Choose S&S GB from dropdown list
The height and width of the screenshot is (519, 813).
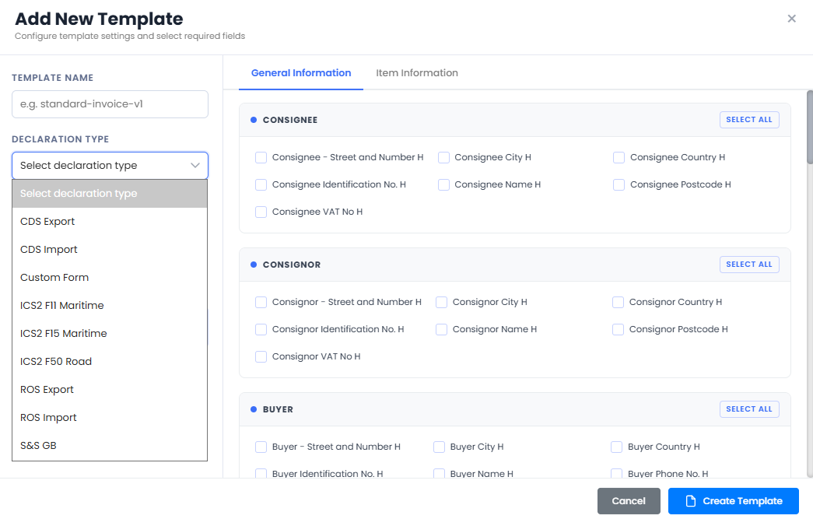click(110, 445)
